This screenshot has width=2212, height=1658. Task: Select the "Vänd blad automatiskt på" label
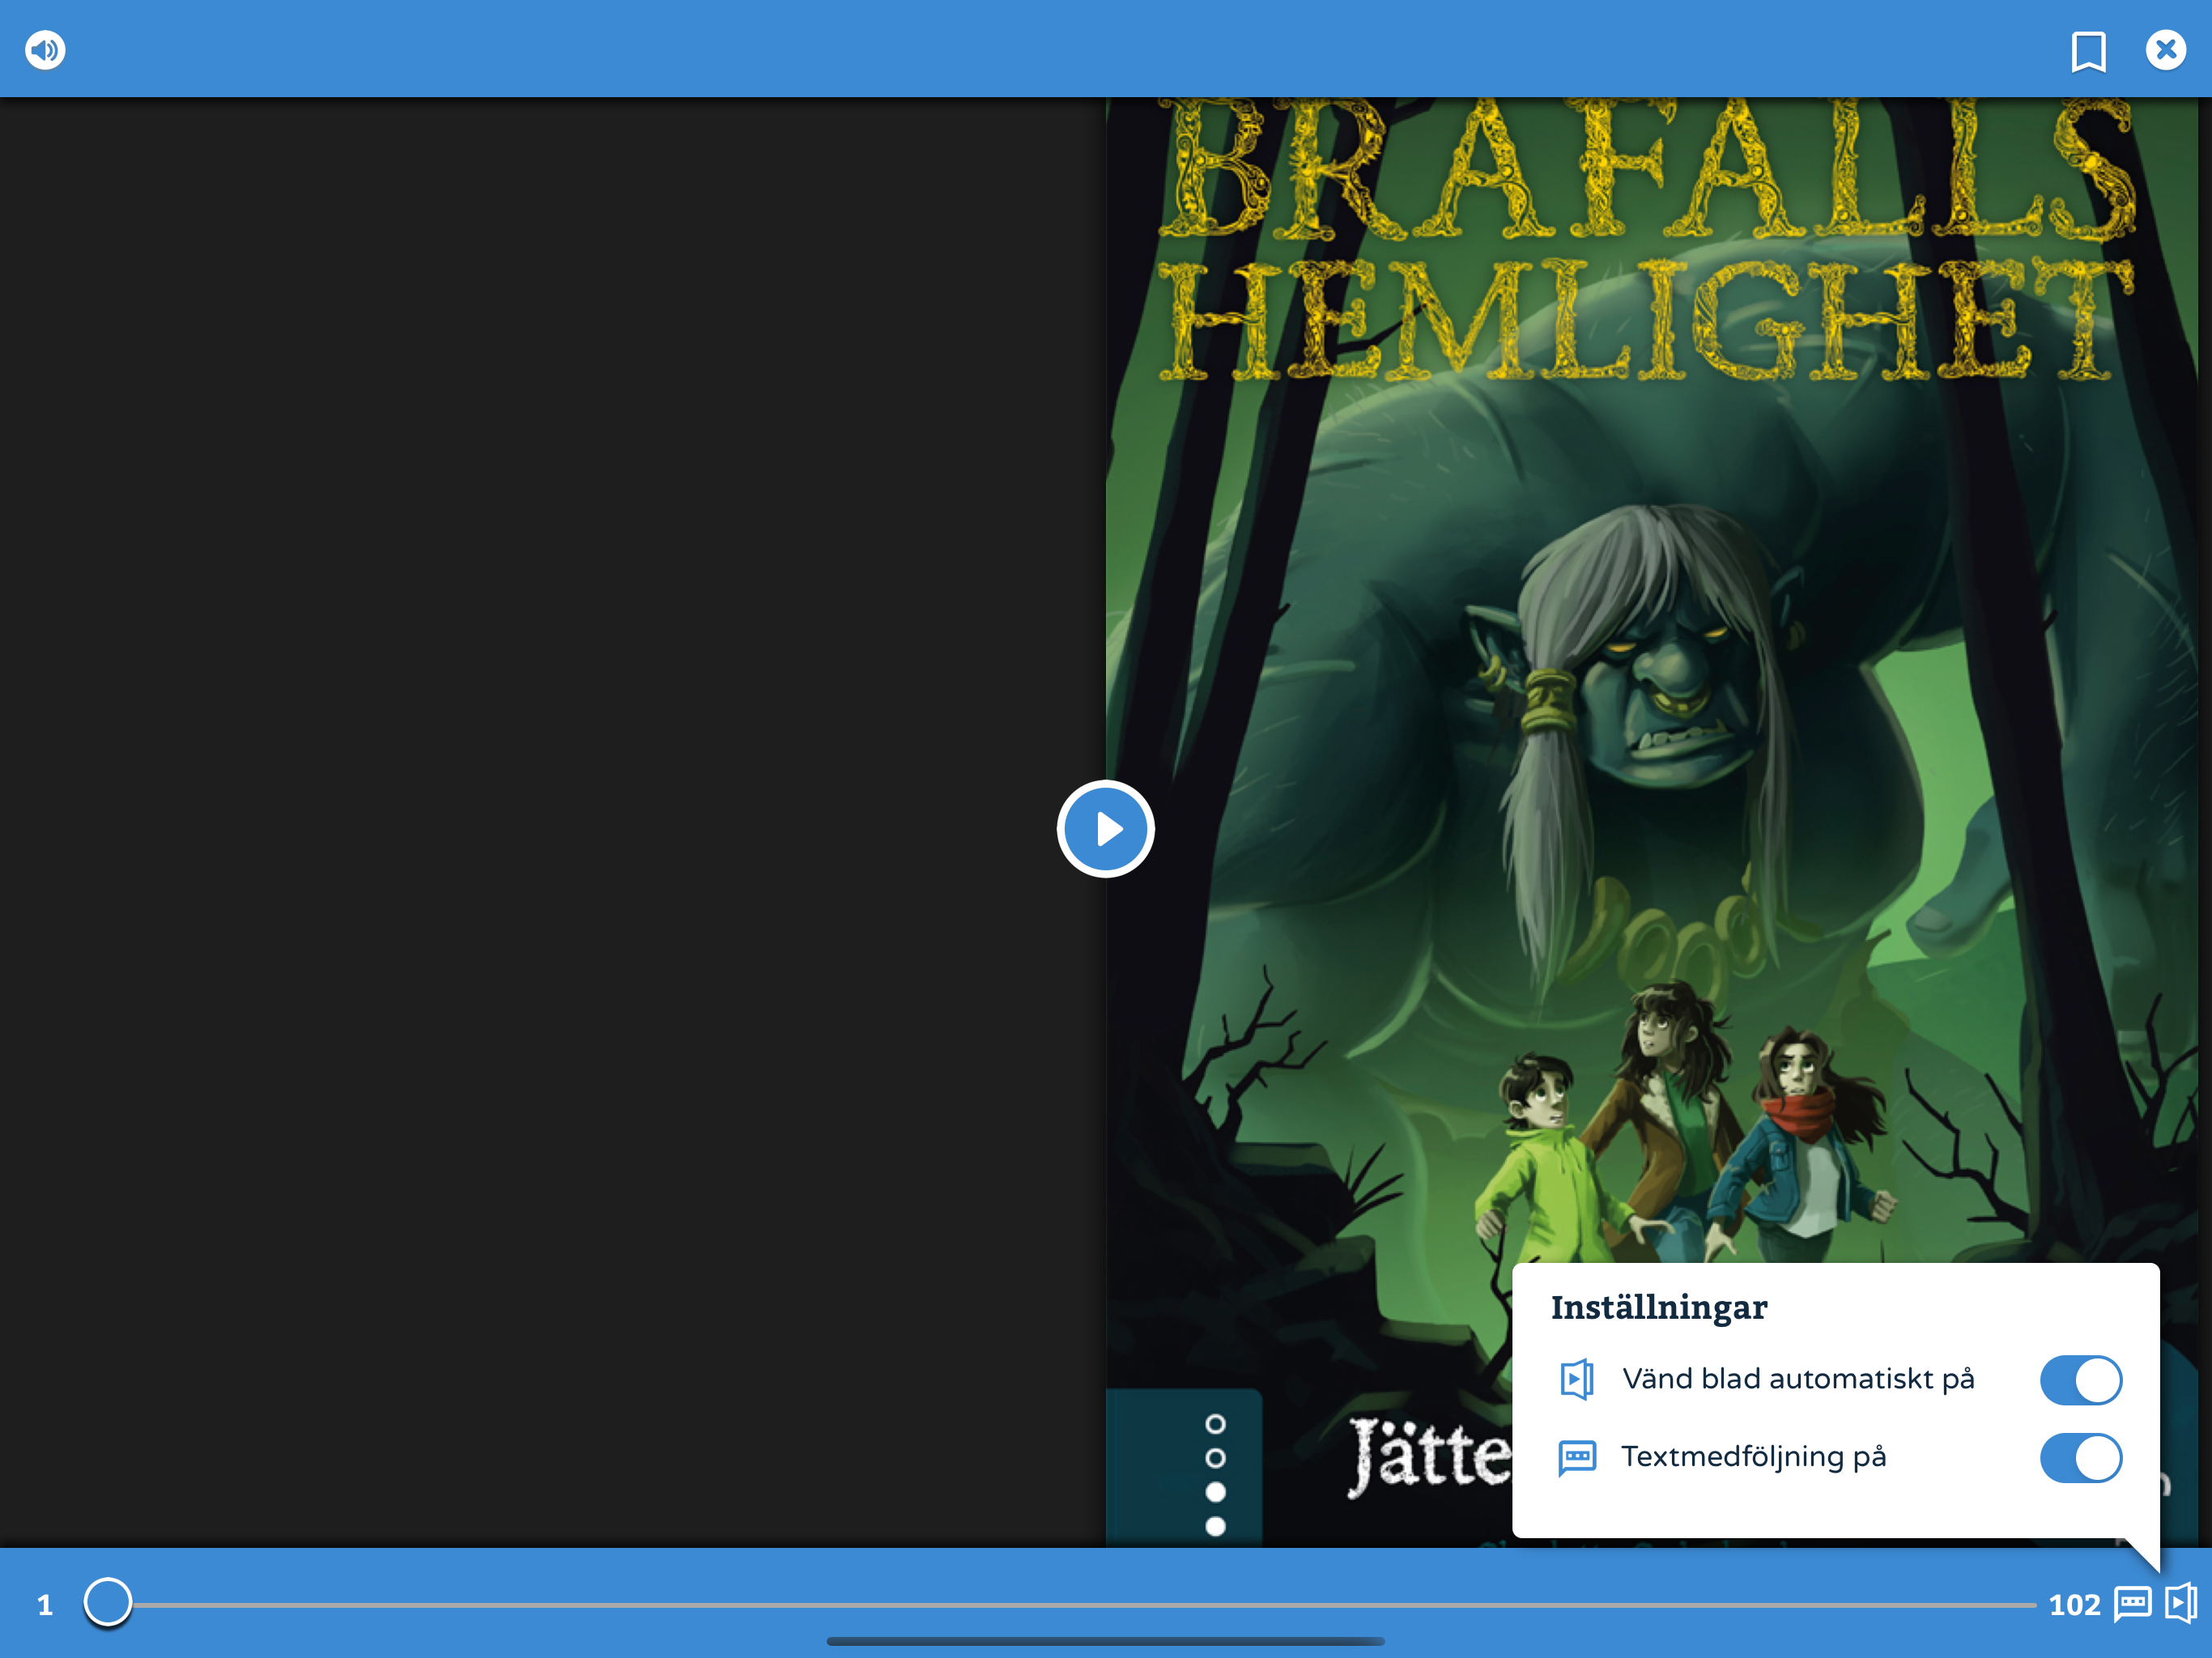(x=1798, y=1379)
